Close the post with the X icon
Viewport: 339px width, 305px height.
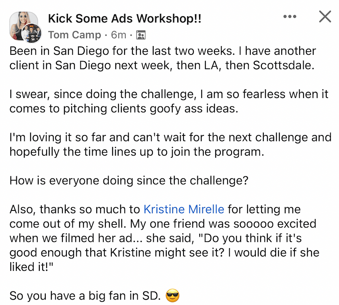[x=325, y=17]
